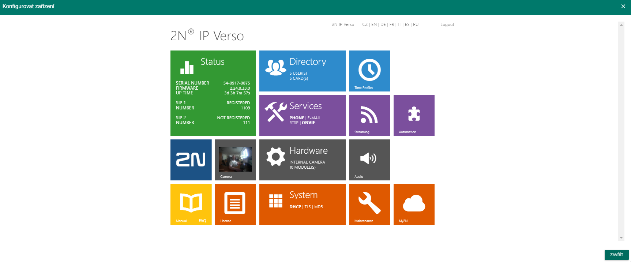Click the 6 USER(S) text
Image resolution: width=631 pixels, height=262 pixels.
[x=298, y=73]
